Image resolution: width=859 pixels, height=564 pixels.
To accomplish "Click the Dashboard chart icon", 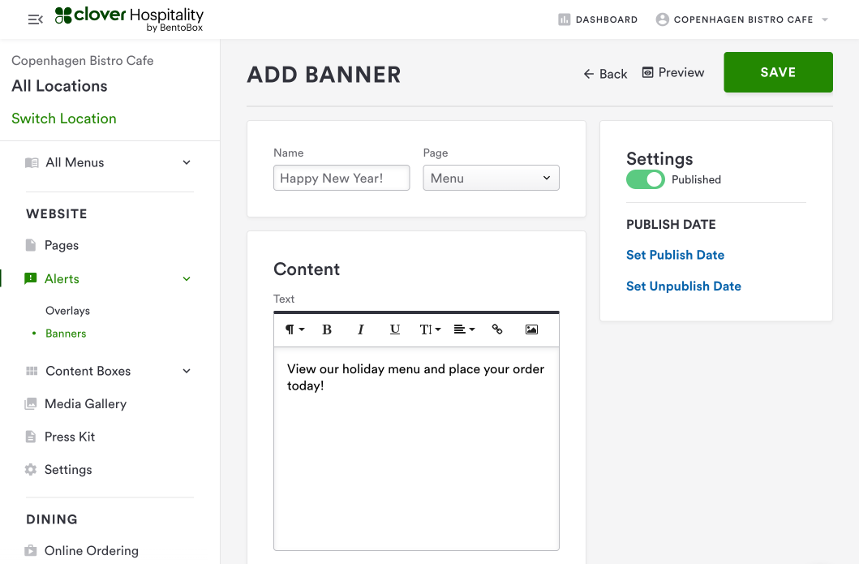I will click(x=565, y=19).
